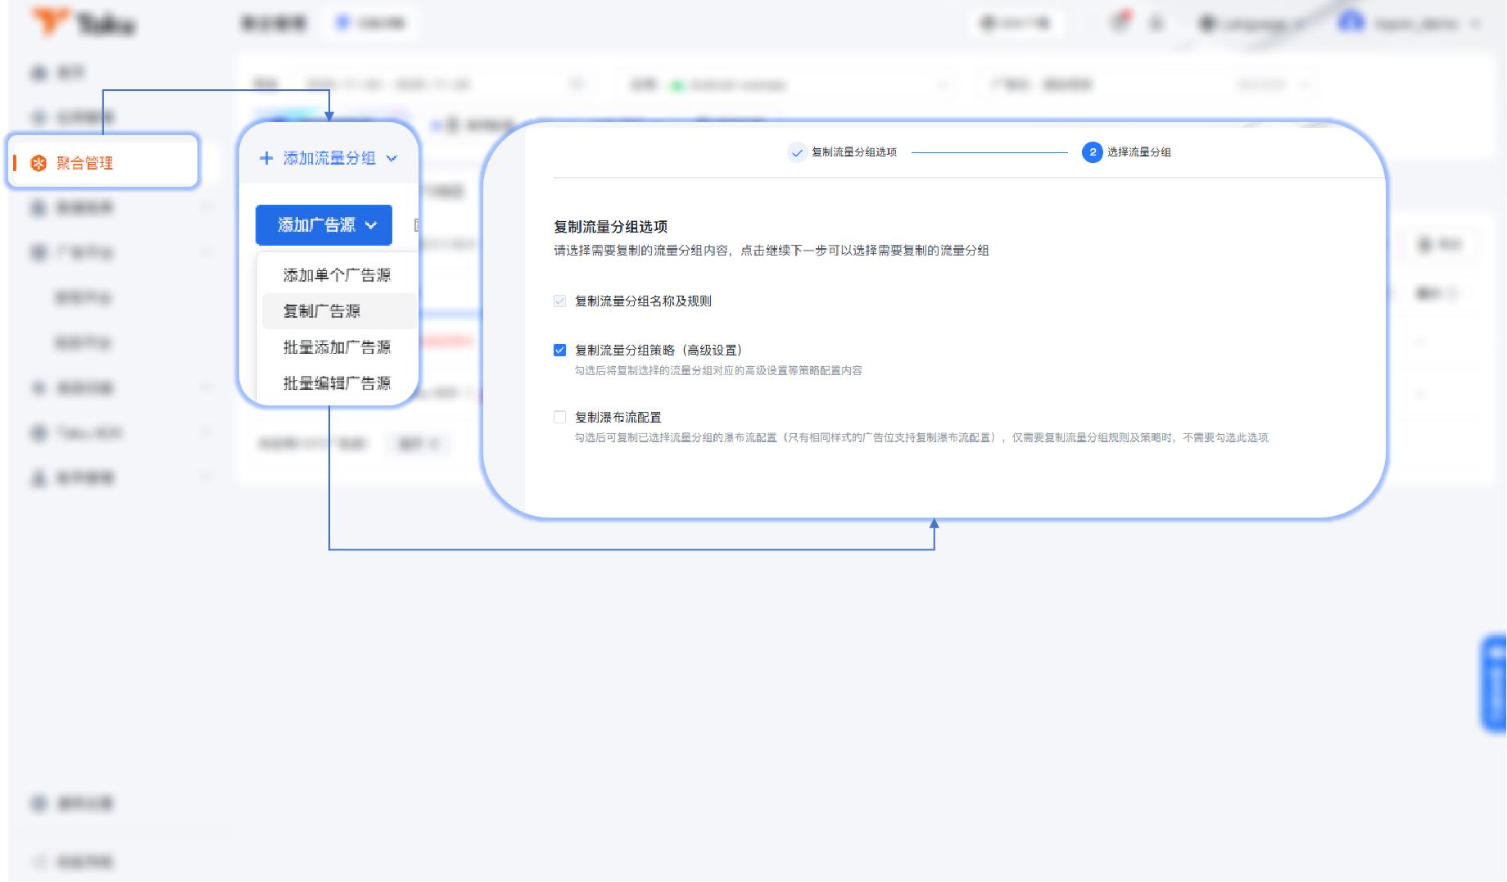Screen dimensions: 1507x882
Task: Go to 选择流量分组 step label
Action: [1138, 152]
